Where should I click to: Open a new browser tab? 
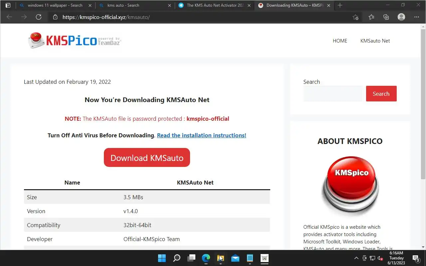[x=340, y=5]
